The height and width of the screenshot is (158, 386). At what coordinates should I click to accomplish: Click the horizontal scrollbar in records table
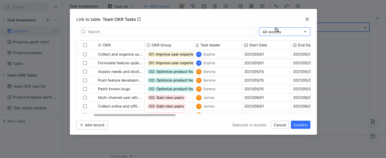[135, 115]
